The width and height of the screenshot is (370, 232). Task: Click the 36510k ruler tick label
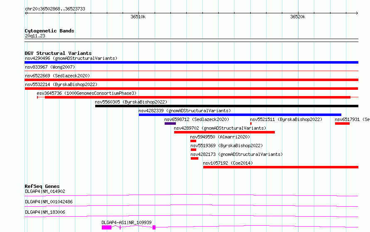click(x=138, y=17)
